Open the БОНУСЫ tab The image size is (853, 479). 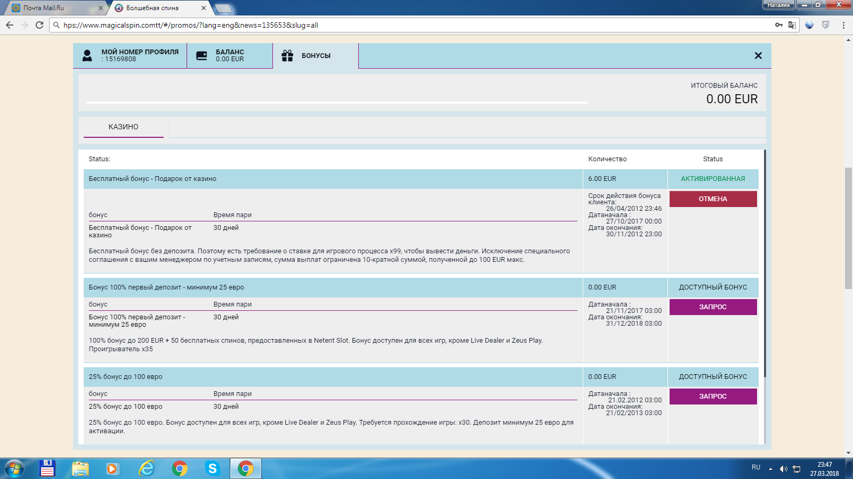pyautogui.click(x=316, y=56)
